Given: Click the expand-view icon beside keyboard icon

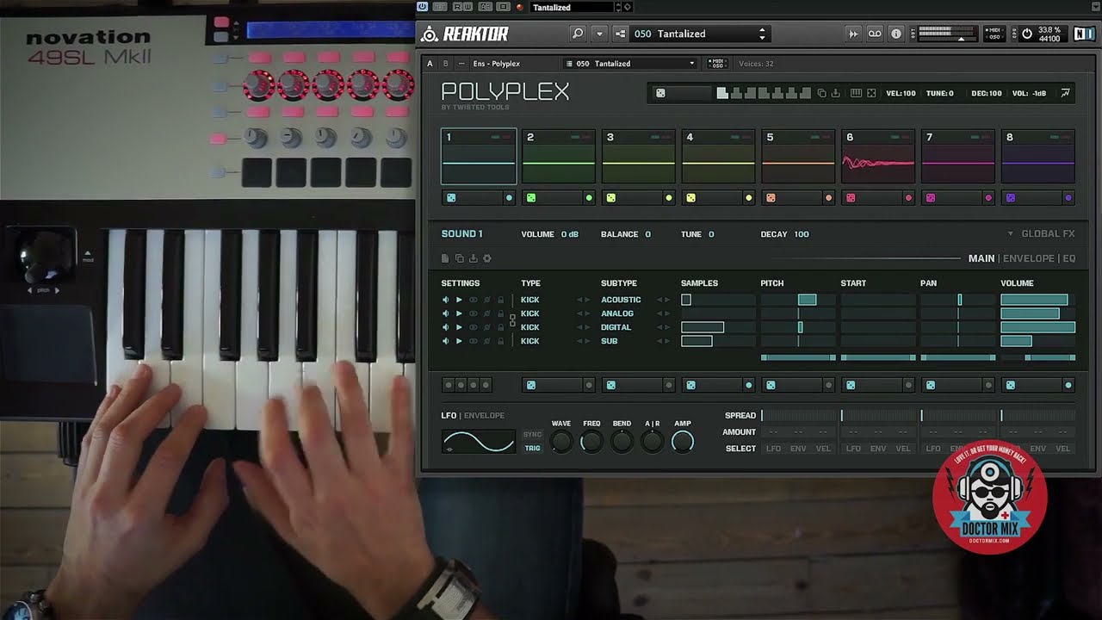Looking at the screenshot, I should click(x=871, y=93).
